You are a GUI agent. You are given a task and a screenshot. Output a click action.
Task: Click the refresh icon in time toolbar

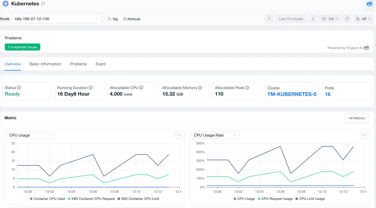[347, 19]
